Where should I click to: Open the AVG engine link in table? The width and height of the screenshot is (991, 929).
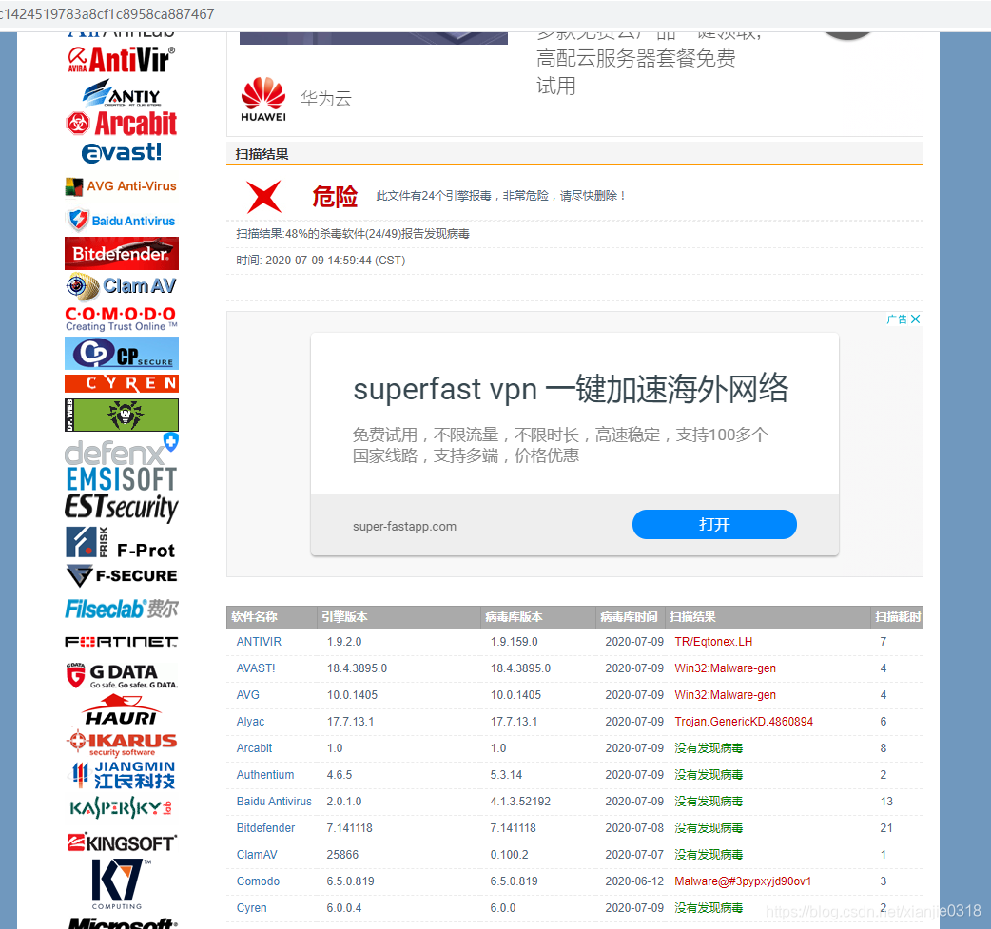[247, 694]
